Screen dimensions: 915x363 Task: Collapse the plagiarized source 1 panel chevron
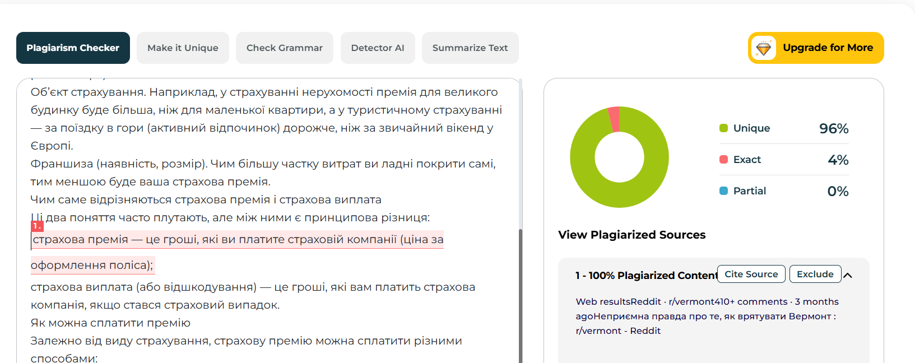(848, 275)
